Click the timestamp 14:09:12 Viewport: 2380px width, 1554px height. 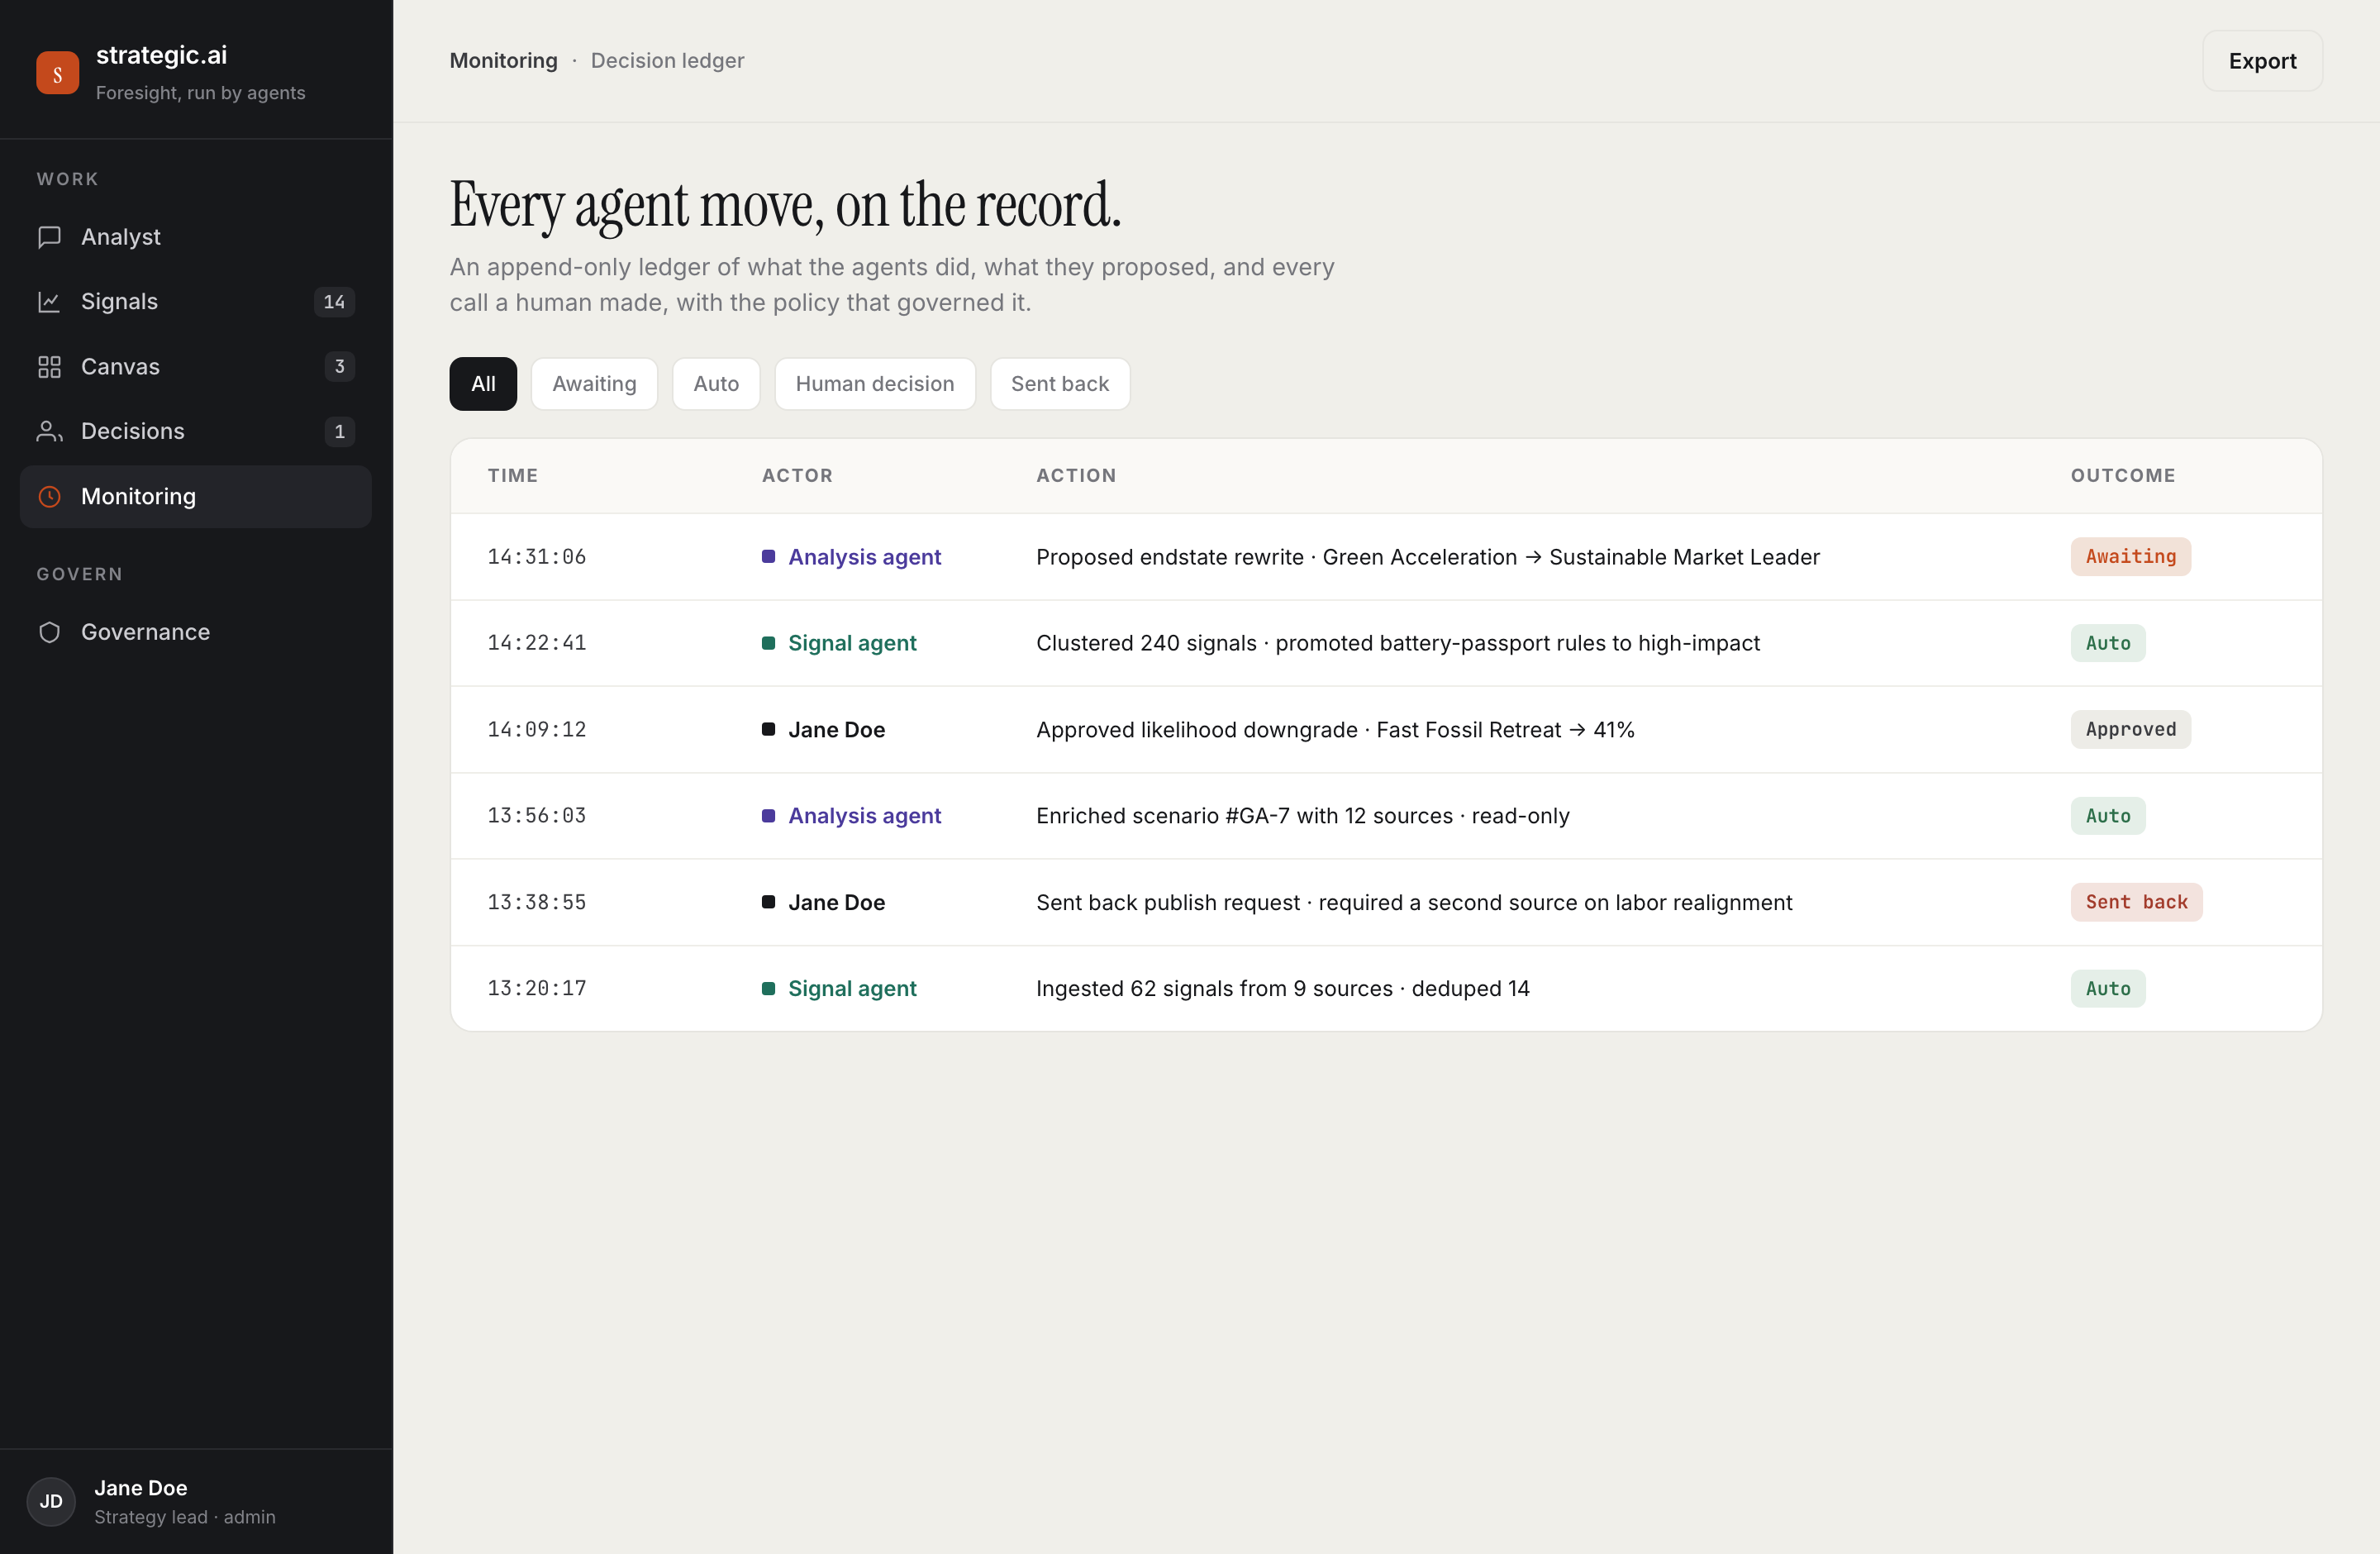tap(537, 730)
